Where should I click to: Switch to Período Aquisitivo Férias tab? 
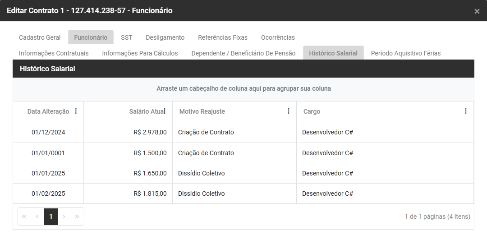click(406, 53)
